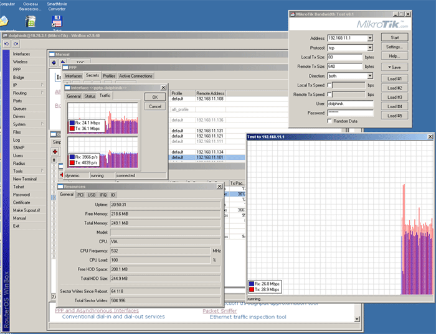This screenshot has width=436, height=334.
Task: Click the Load #5 button
Action: pyautogui.click(x=394, y=116)
